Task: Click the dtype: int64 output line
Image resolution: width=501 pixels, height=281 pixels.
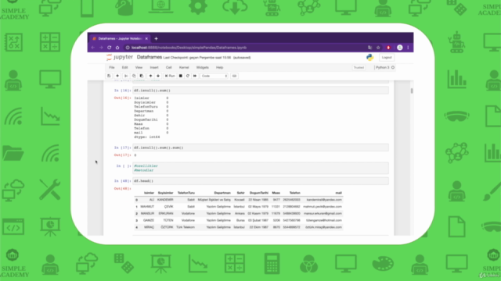Action: (x=146, y=137)
